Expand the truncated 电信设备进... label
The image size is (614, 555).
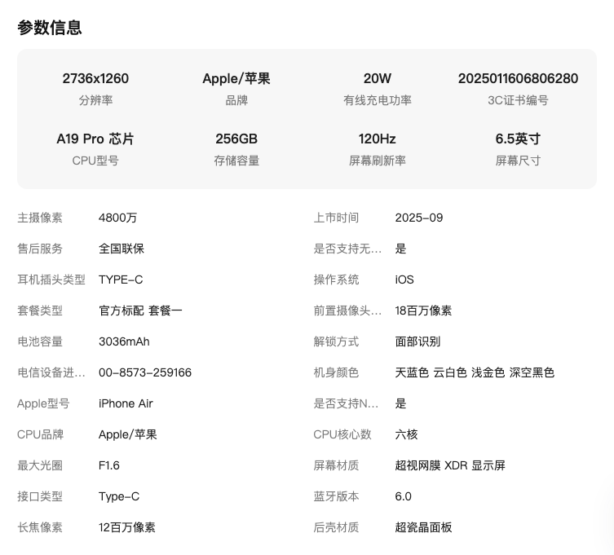click(x=51, y=372)
